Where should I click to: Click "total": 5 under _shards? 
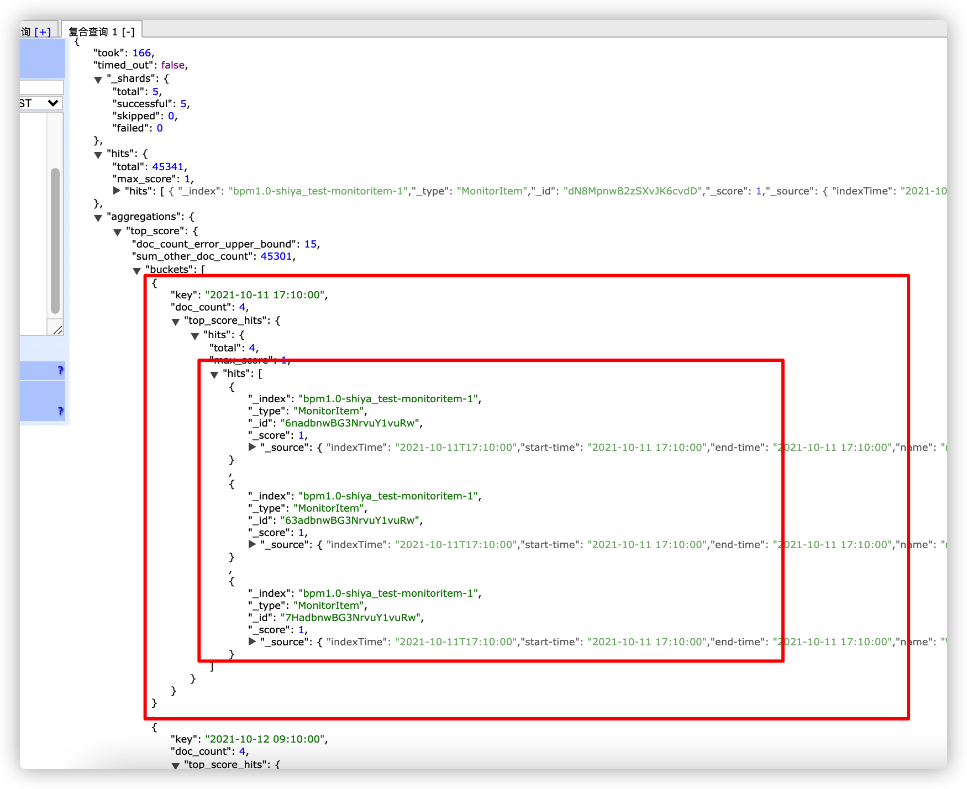(x=137, y=92)
